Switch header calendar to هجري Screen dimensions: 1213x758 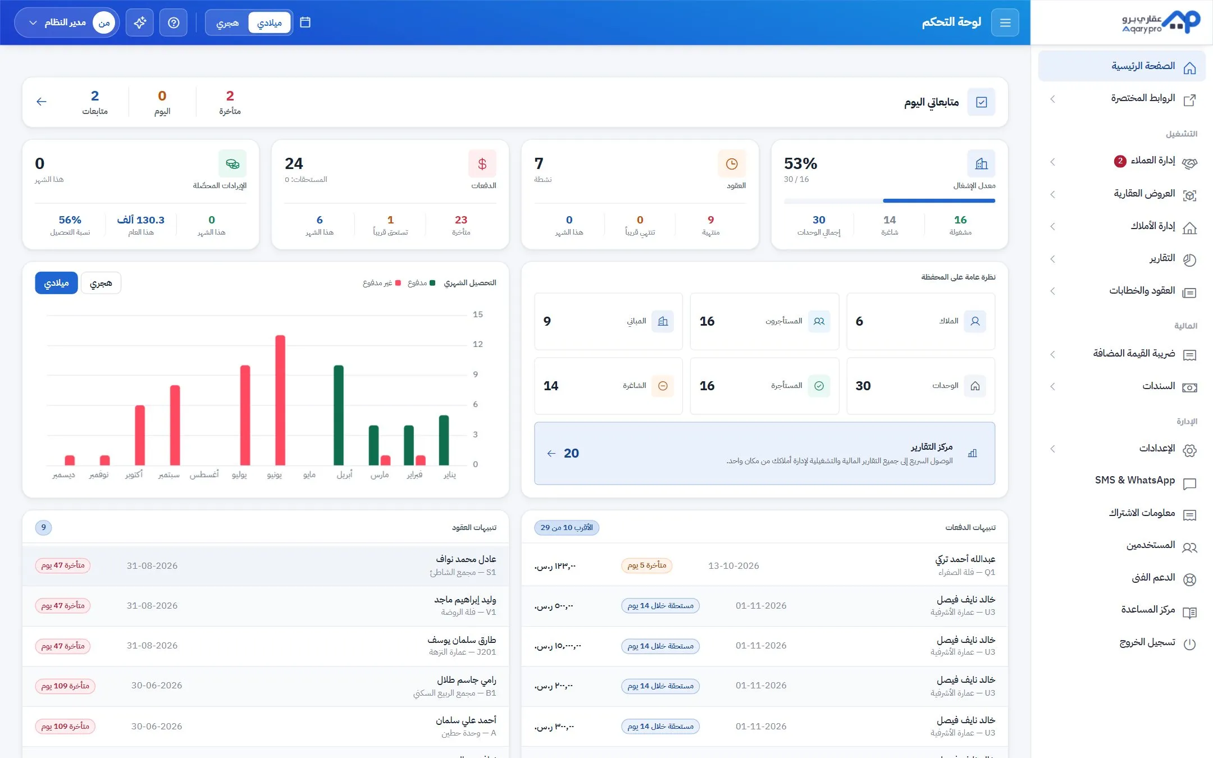coord(227,22)
